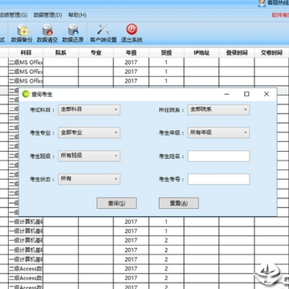Click the 专业 column header
The width and height of the screenshot is (289, 289).
click(96, 53)
